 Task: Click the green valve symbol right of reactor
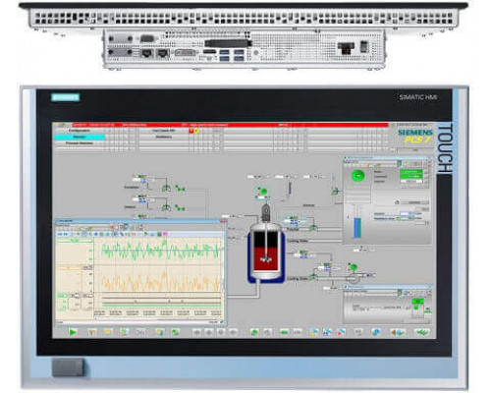(313, 227)
